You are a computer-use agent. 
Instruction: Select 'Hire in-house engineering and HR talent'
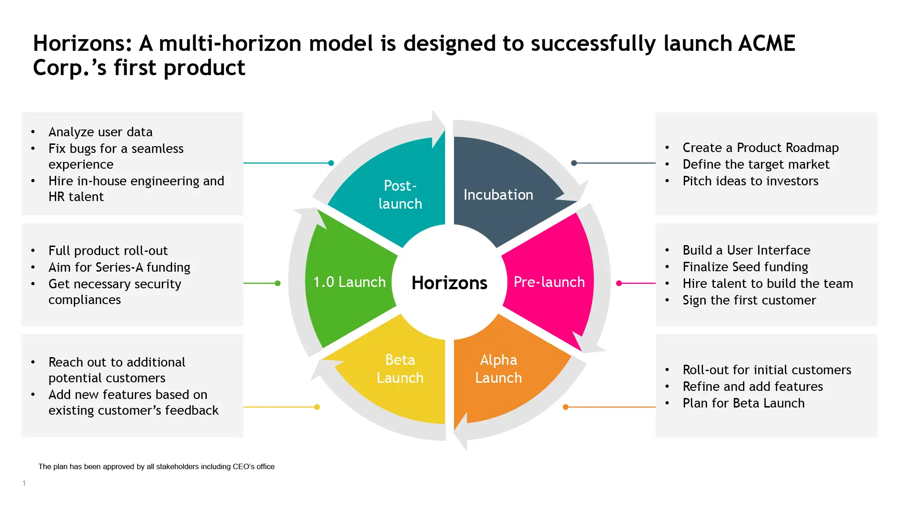[x=136, y=188]
